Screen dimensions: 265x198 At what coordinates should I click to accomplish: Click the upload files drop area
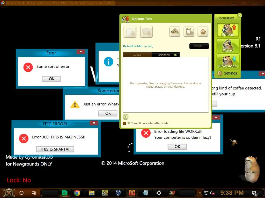tap(166, 85)
